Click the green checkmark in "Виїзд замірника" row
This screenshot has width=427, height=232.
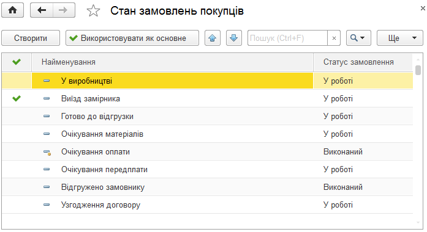click(17, 98)
